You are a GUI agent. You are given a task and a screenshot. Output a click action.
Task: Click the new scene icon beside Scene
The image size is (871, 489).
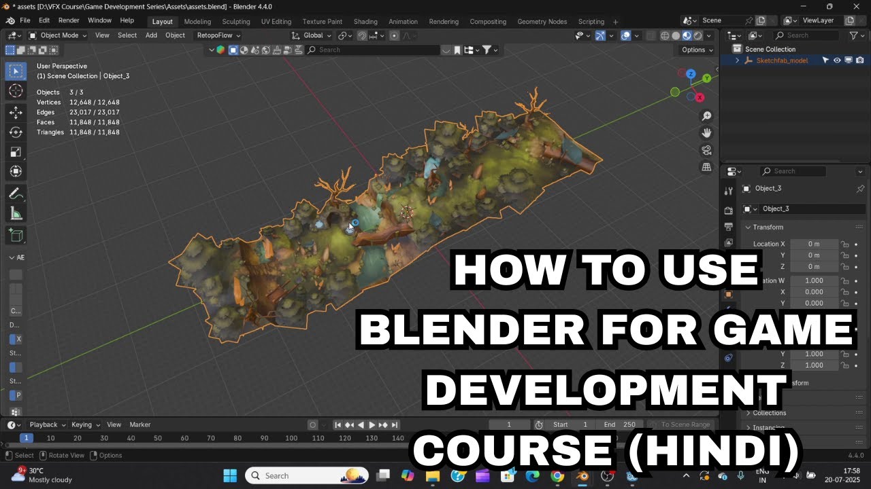[761, 21]
